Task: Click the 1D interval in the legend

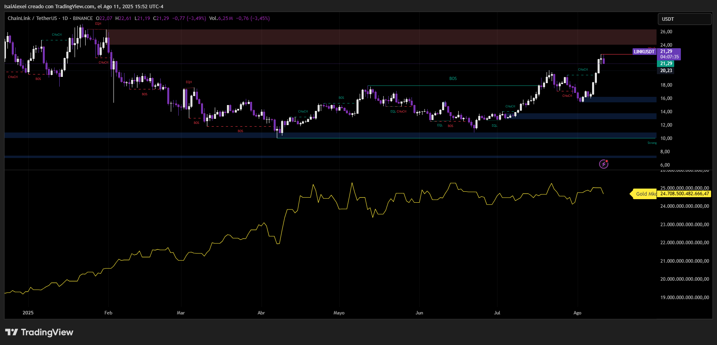Action: pos(65,18)
